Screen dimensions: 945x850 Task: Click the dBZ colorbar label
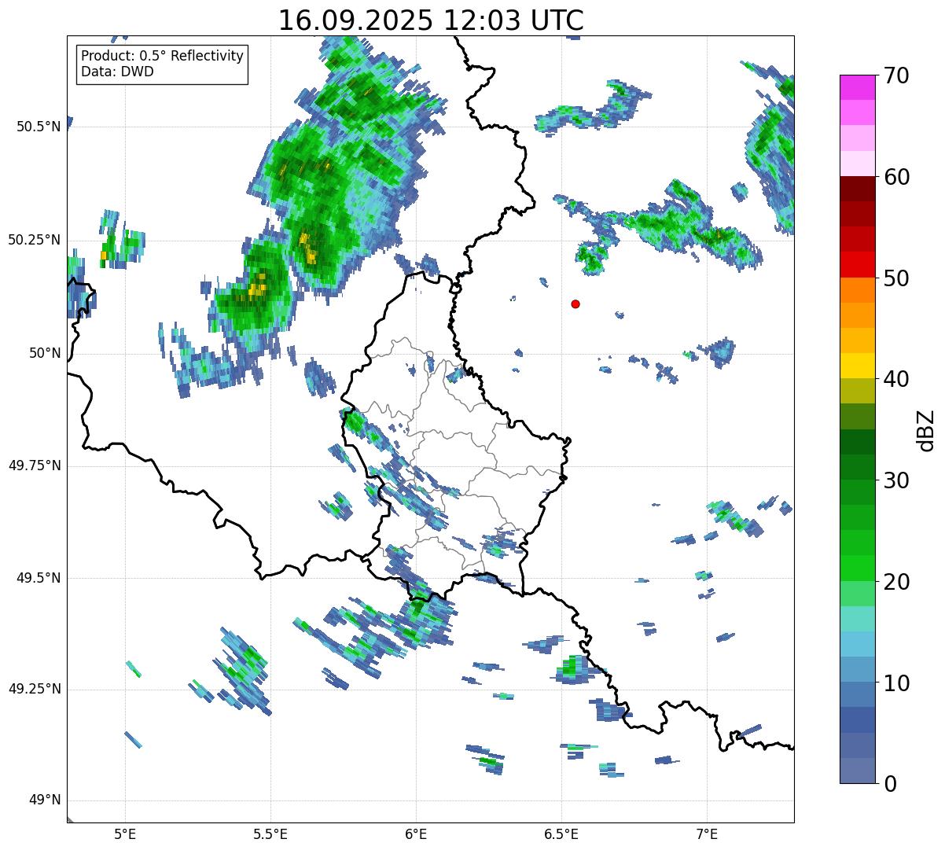(926, 430)
